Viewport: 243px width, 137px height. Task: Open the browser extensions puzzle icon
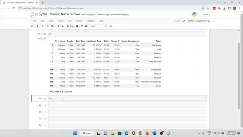tap(219, 8)
